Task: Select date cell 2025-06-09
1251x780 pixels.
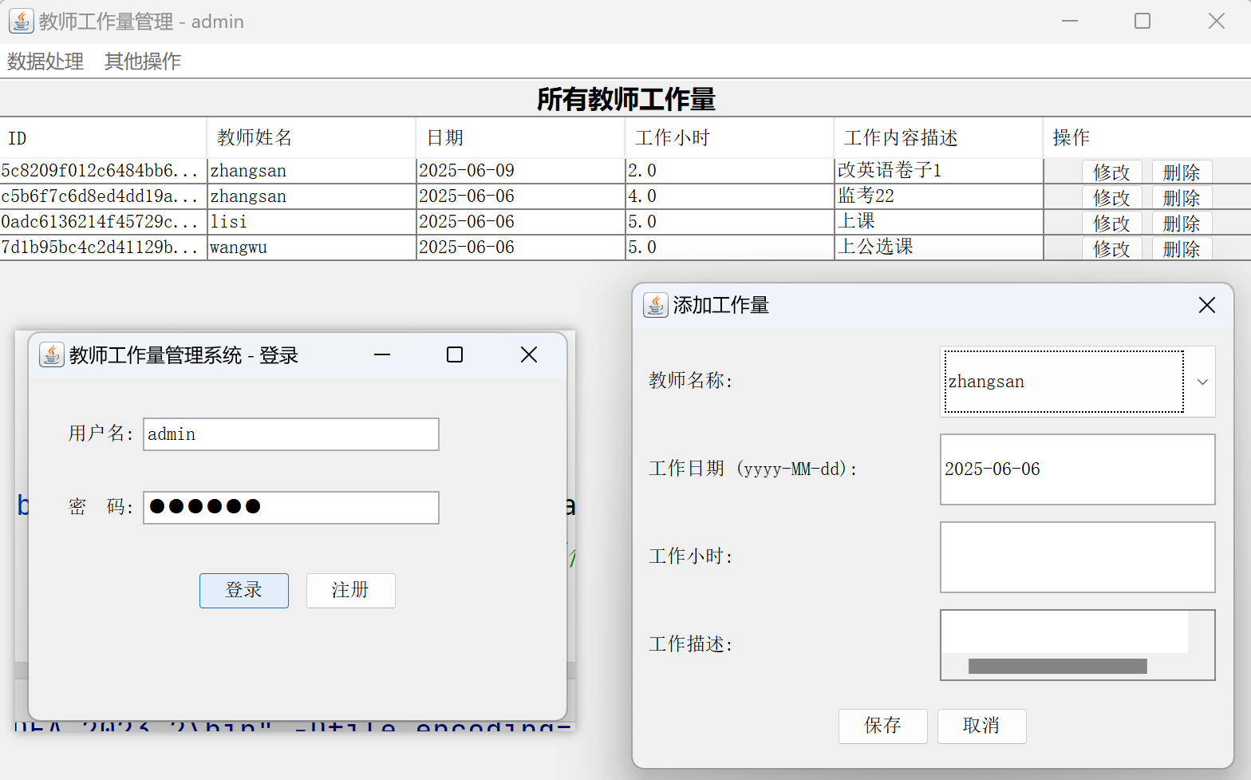Action: click(521, 171)
